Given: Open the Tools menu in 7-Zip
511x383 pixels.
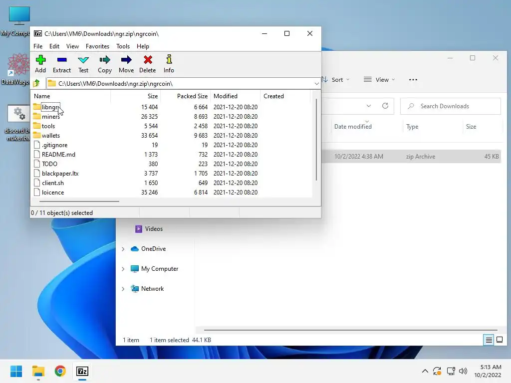Looking at the screenshot, I should coord(123,46).
